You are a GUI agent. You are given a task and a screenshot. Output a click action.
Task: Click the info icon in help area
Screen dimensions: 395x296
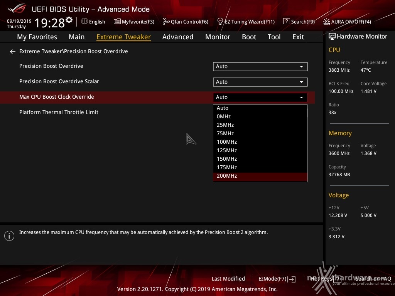9,236
